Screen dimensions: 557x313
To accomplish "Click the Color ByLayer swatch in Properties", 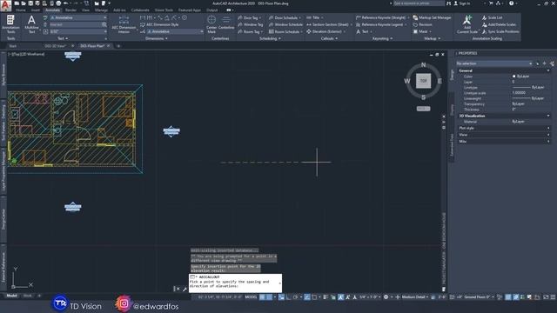I will tap(514, 77).
